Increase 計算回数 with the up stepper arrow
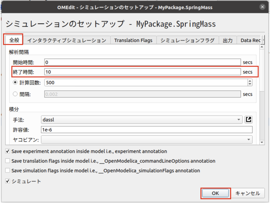 click(250, 81)
